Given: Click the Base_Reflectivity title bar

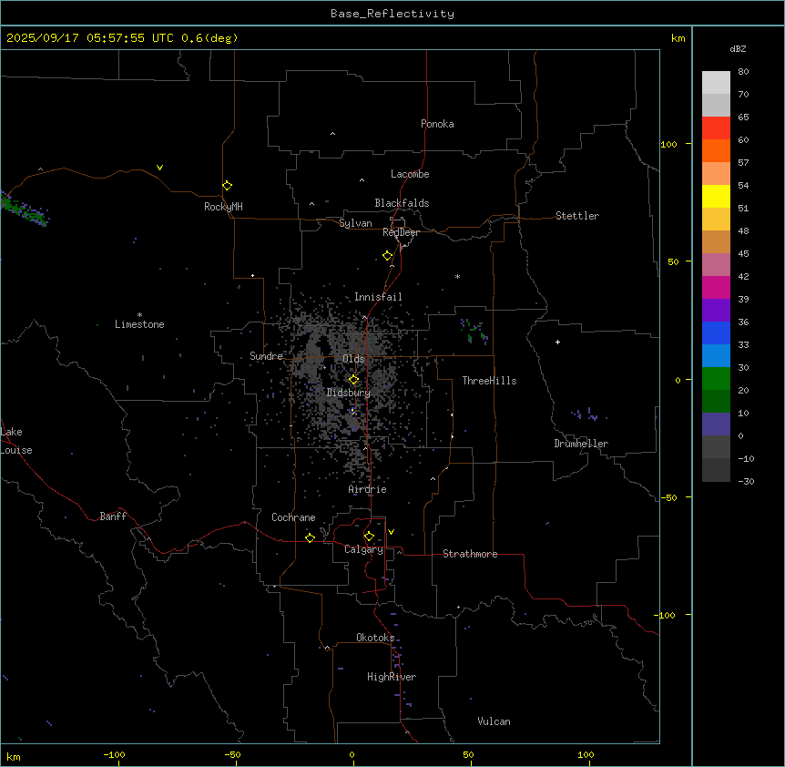Looking at the screenshot, I should click(392, 14).
